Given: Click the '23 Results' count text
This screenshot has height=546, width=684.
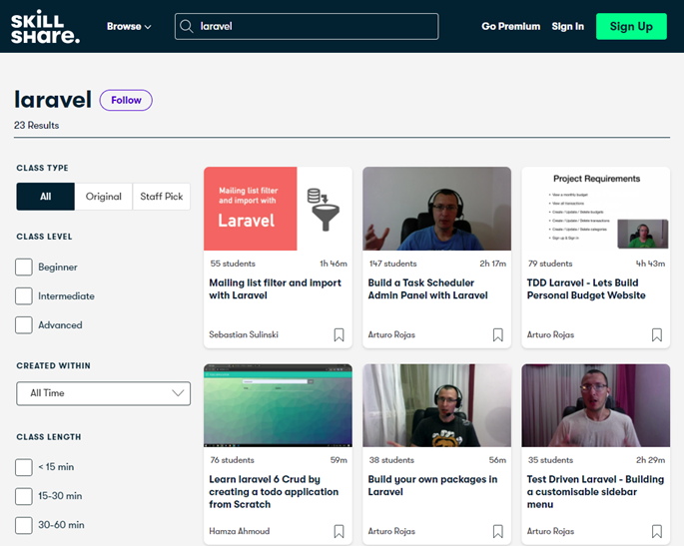Looking at the screenshot, I should pos(36,126).
